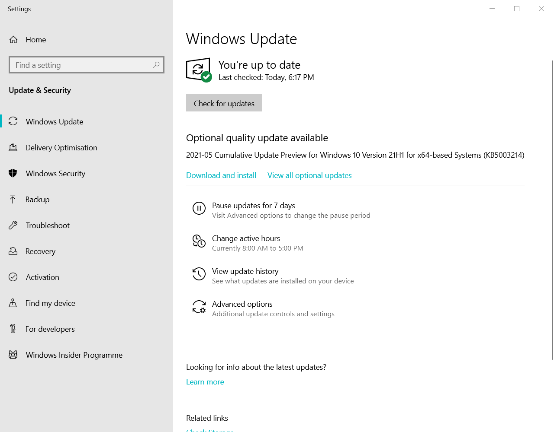The image size is (554, 432).
Task: Open View update history
Action: pos(274,276)
